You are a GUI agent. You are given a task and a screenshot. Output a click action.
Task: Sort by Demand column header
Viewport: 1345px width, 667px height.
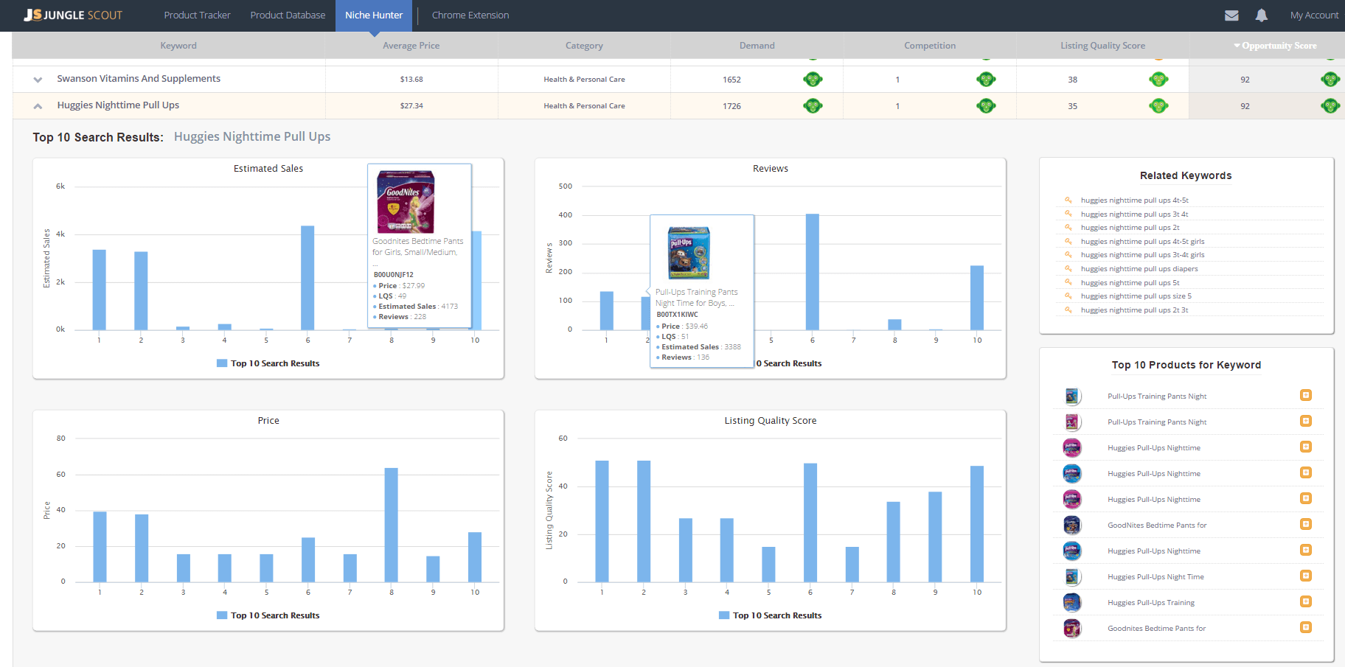[x=757, y=46]
